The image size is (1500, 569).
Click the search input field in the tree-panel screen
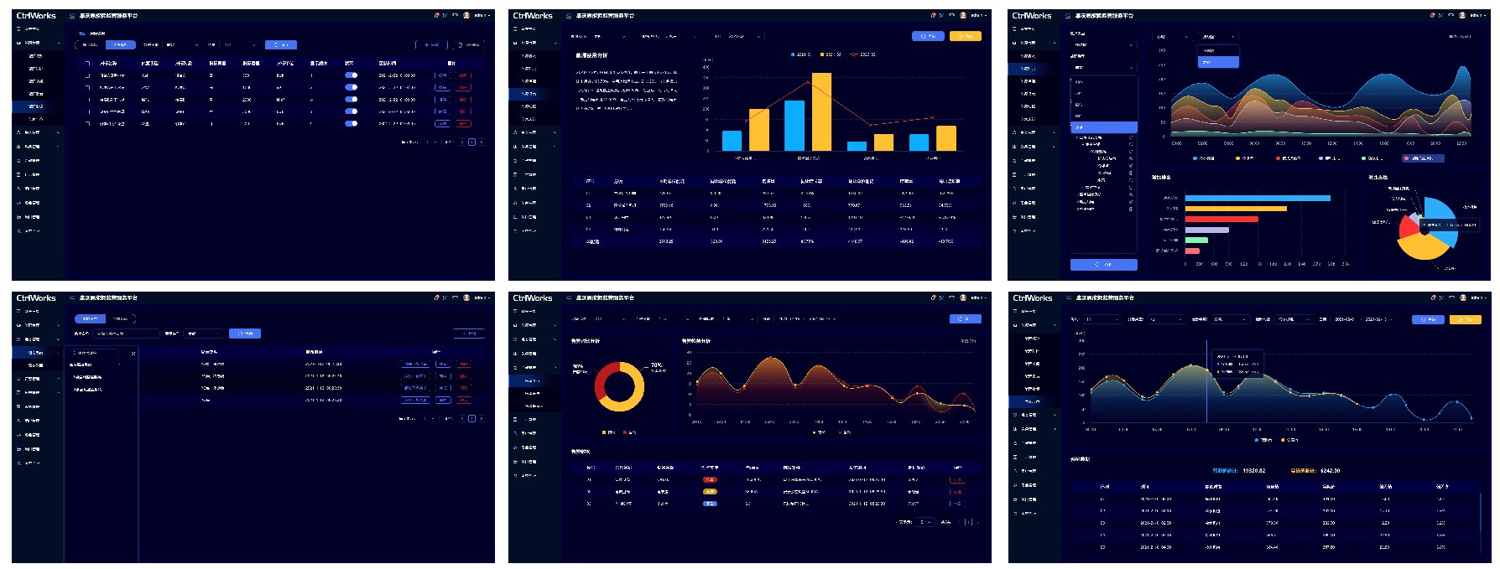(x=126, y=334)
